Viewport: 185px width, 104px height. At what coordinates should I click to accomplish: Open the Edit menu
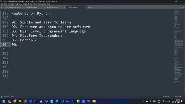click(x=5, y=4)
